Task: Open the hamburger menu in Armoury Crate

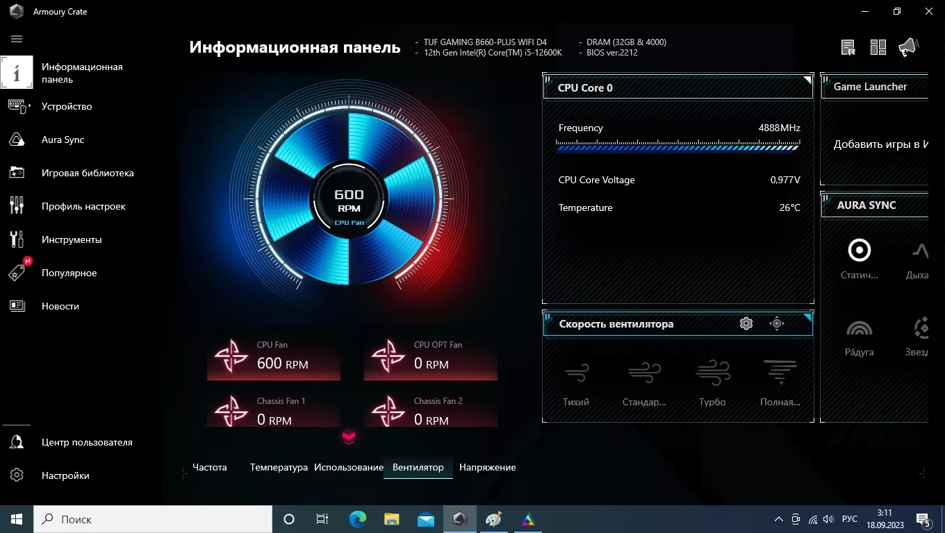Action: pos(17,39)
